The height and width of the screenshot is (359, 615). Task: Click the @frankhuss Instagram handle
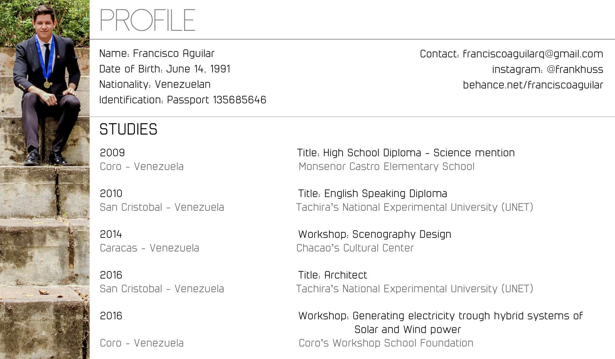pos(575,70)
